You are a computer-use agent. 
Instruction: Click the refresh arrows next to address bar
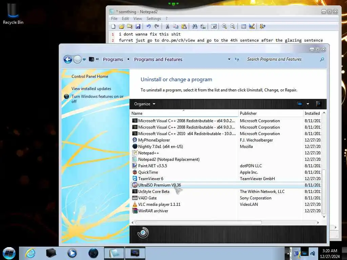(x=237, y=59)
